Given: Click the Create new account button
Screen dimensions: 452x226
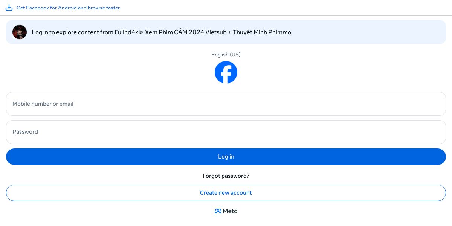Looking at the screenshot, I should pyautogui.click(x=226, y=193).
